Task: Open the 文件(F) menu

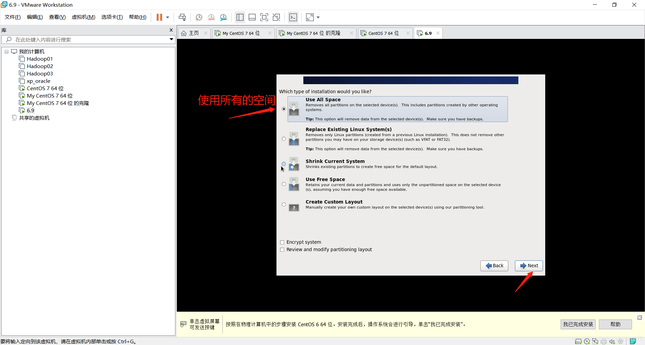Action: tap(12, 17)
